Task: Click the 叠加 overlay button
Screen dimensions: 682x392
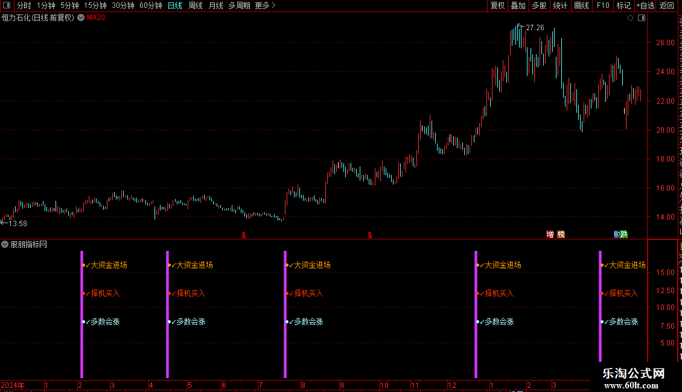Action: [518, 5]
